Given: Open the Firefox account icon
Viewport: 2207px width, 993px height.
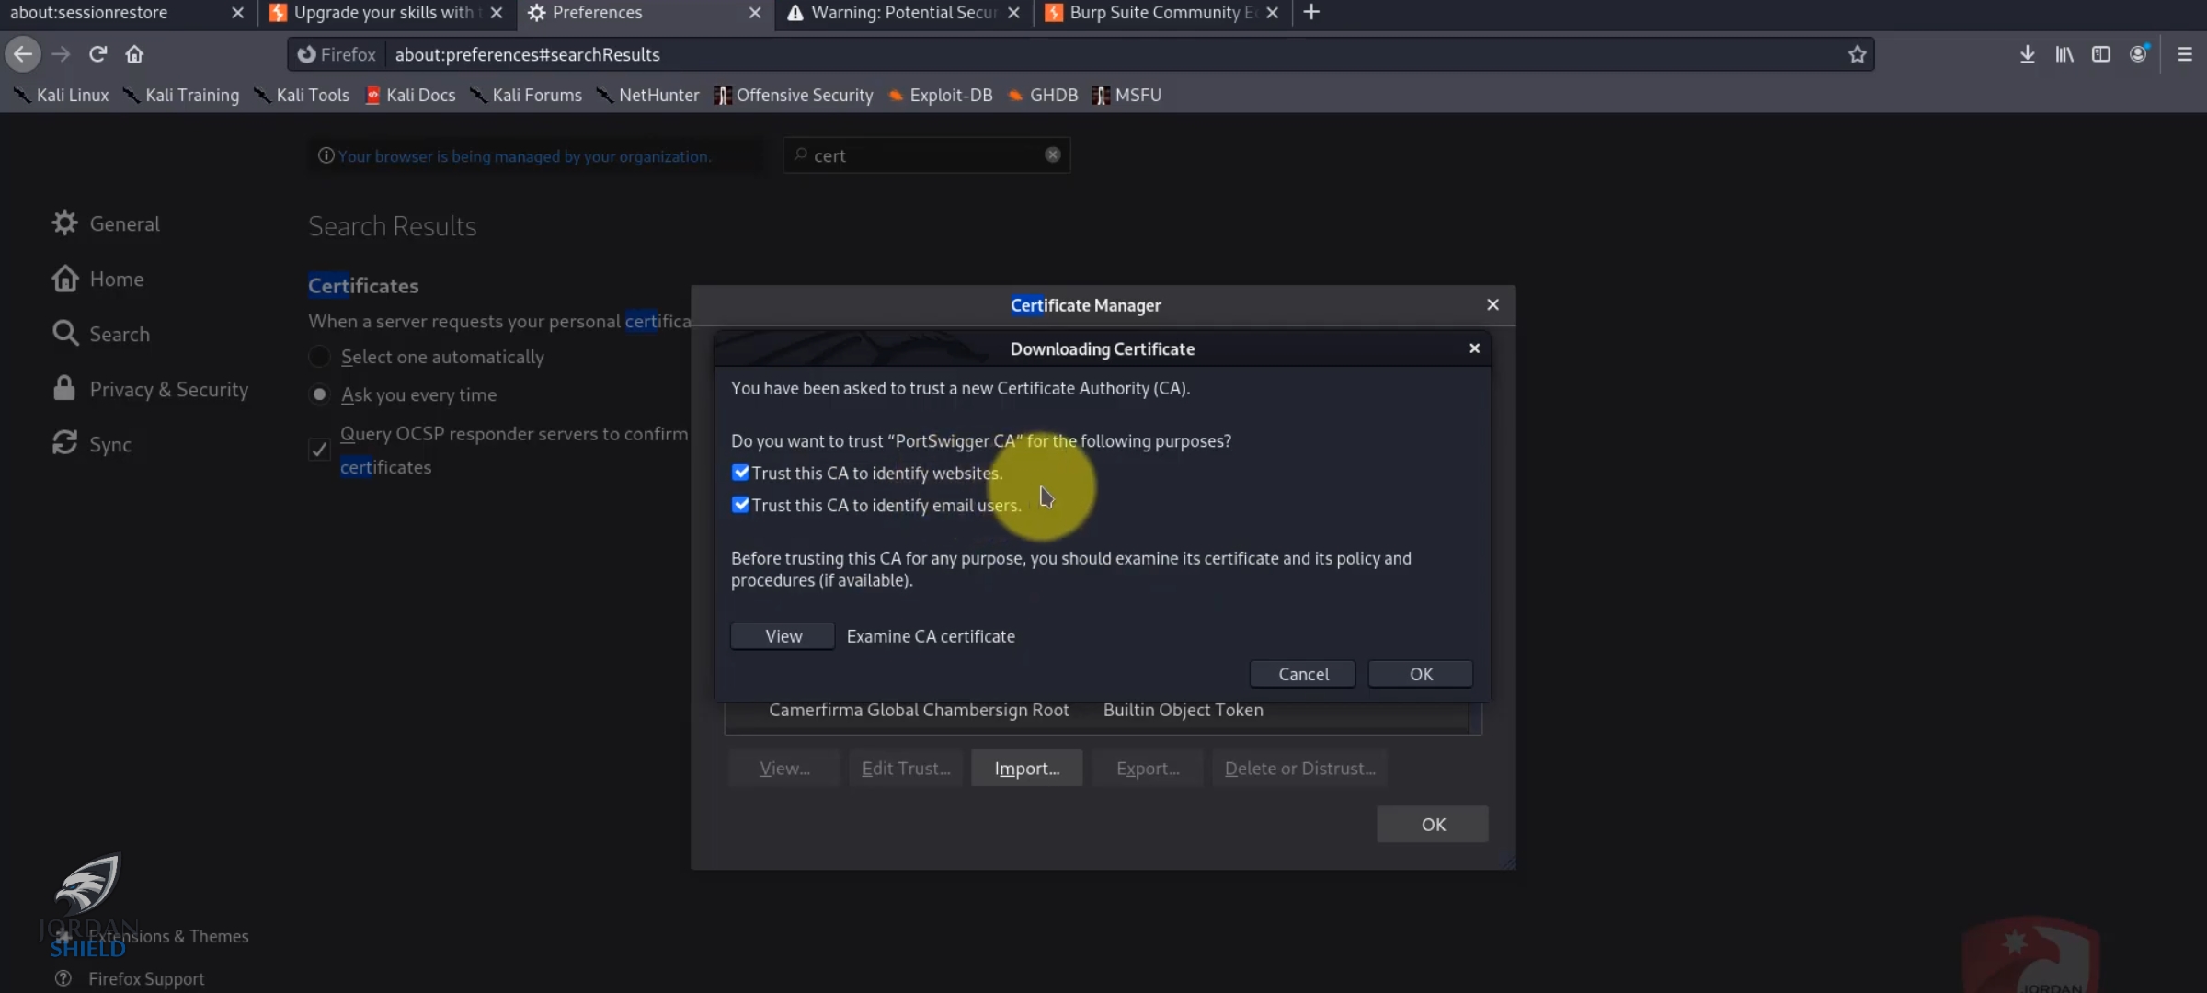Looking at the screenshot, I should pos(2139,54).
